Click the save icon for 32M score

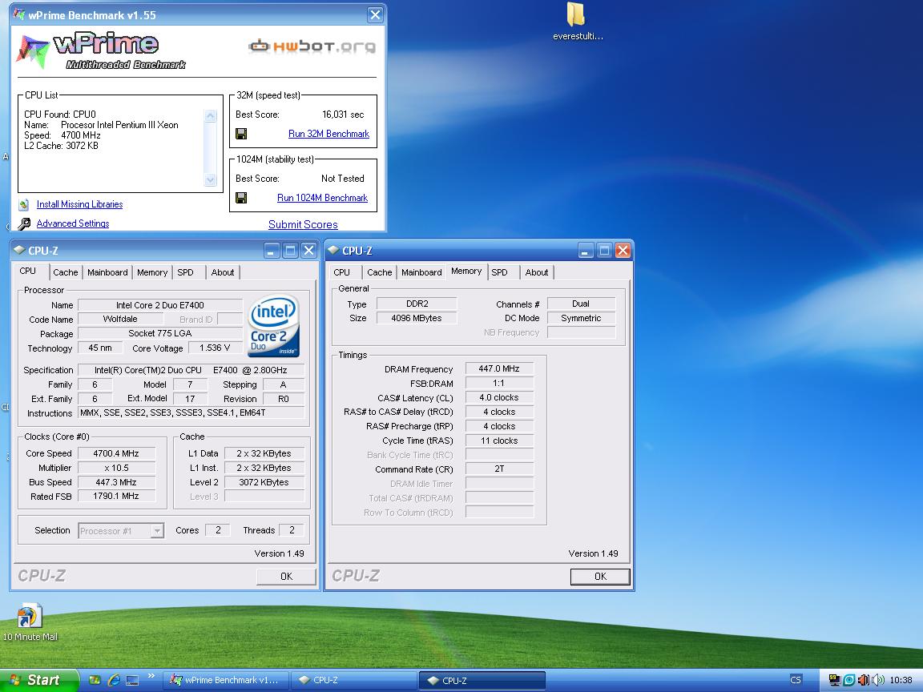tap(240, 134)
